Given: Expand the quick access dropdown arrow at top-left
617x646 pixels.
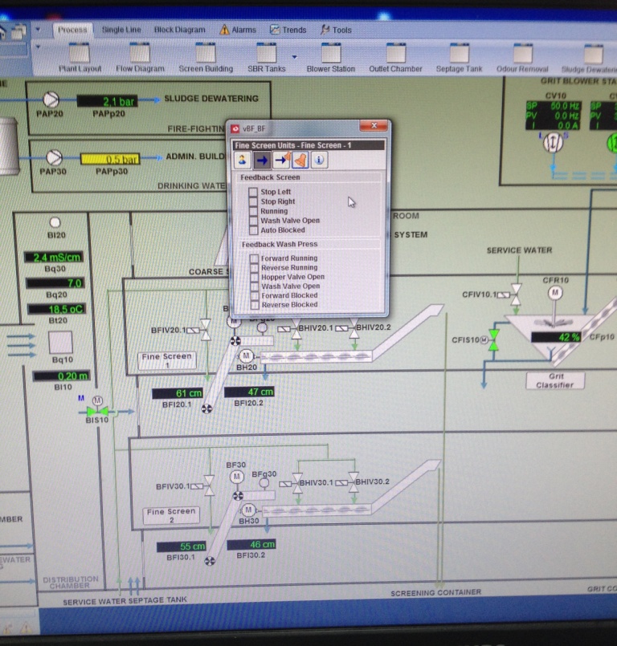Looking at the screenshot, I should (38, 30).
